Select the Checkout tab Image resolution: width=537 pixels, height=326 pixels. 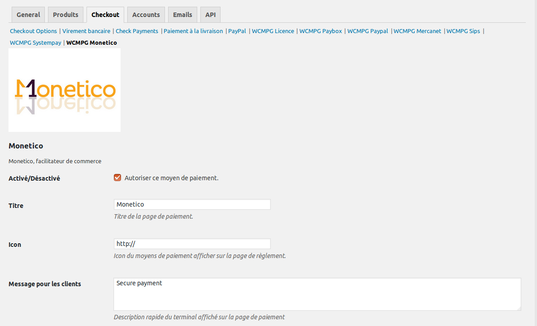pos(105,15)
